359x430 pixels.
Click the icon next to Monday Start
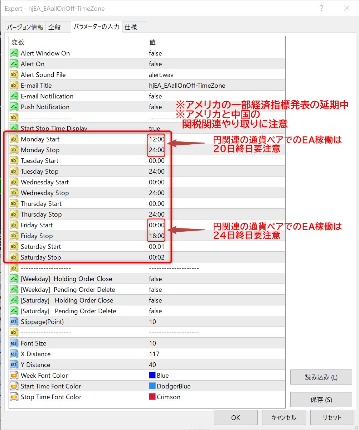tap(14, 139)
